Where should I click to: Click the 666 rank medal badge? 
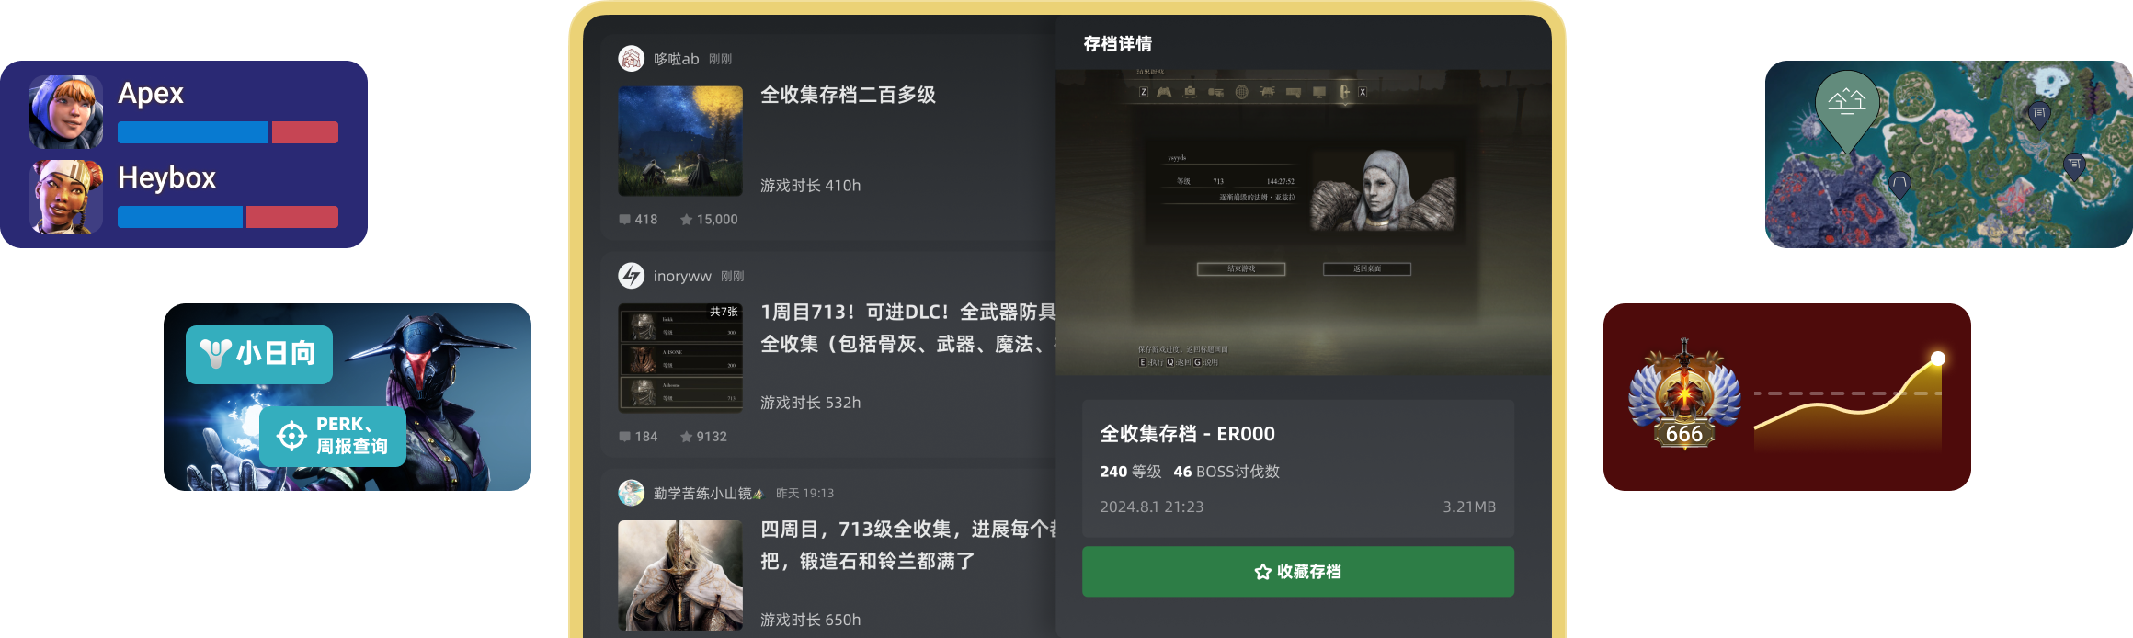click(x=1684, y=395)
